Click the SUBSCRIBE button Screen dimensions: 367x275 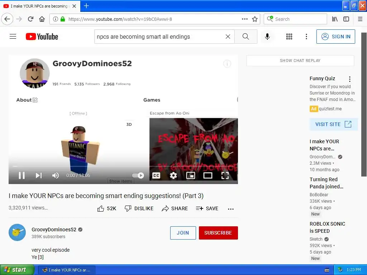tap(218, 233)
